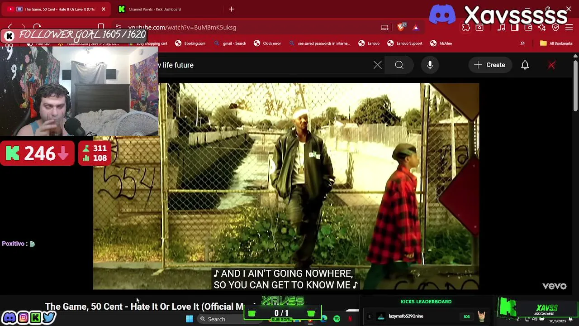Click the vevo logo on video
The height and width of the screenshot is (326, 579).
(554, 286)
